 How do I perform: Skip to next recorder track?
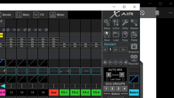(121, 62)
